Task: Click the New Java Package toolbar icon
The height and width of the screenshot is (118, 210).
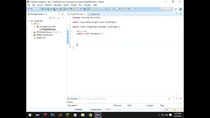Action: click(61, 9)
